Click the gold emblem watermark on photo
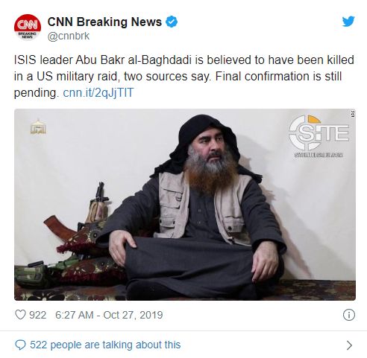This screenshot has height=358, width=367. pyautogui.click(x=38, y=127)
